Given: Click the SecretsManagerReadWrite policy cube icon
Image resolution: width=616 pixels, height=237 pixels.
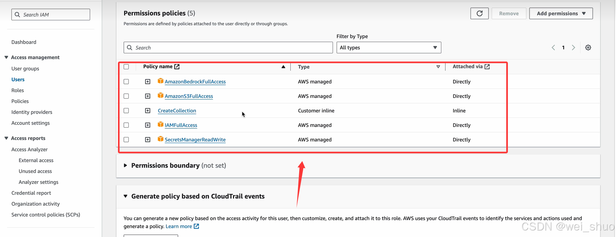Looking at the screenshot, I should pos(161,139).
